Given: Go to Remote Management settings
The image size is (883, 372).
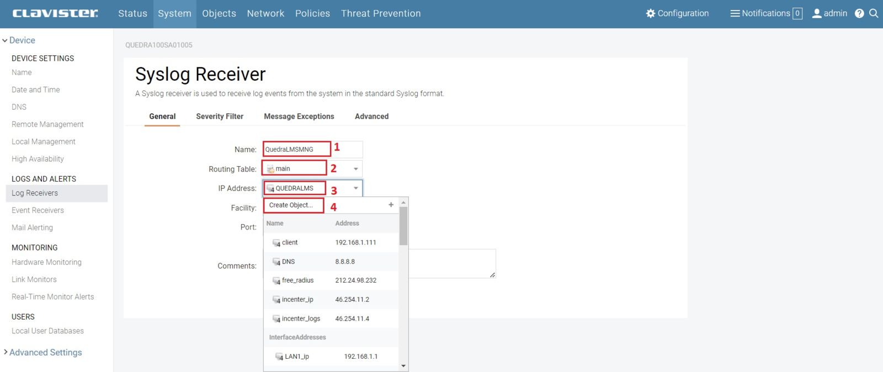Looking at the screenshot, I should [47, 124].
